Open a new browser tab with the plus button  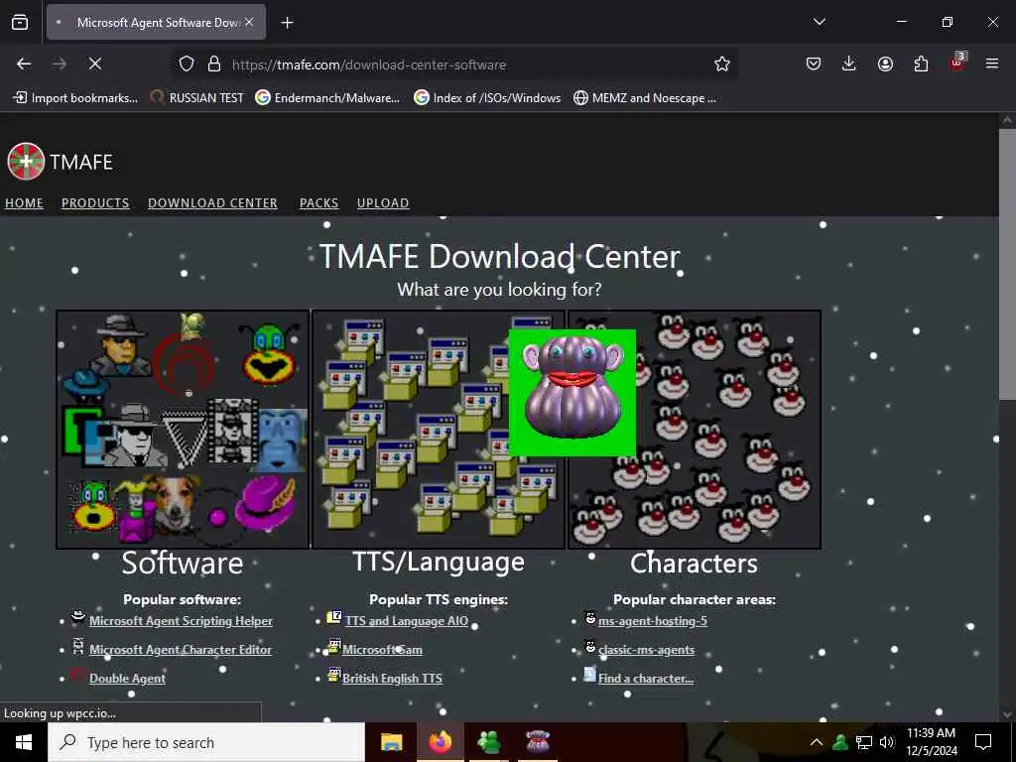click(287, 23)
